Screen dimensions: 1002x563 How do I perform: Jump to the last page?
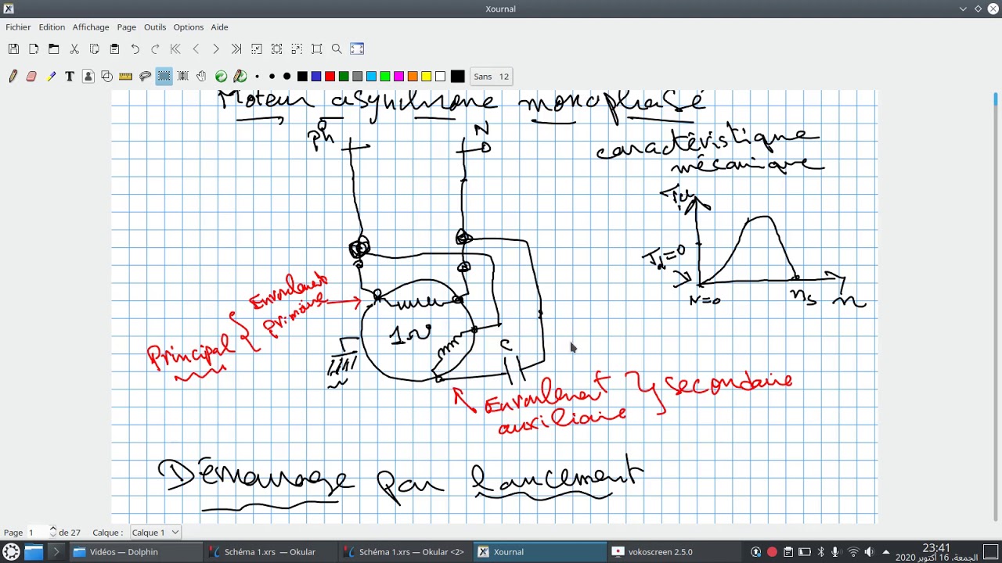(236, 49)
